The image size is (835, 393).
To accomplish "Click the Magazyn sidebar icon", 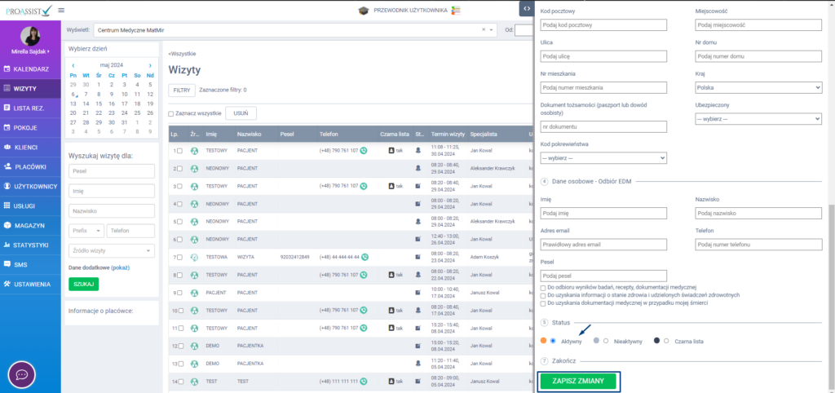I will tap(7, 225).
